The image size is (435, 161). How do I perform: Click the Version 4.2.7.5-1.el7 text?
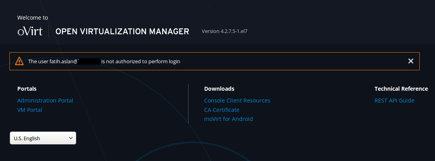click(225, 31)
